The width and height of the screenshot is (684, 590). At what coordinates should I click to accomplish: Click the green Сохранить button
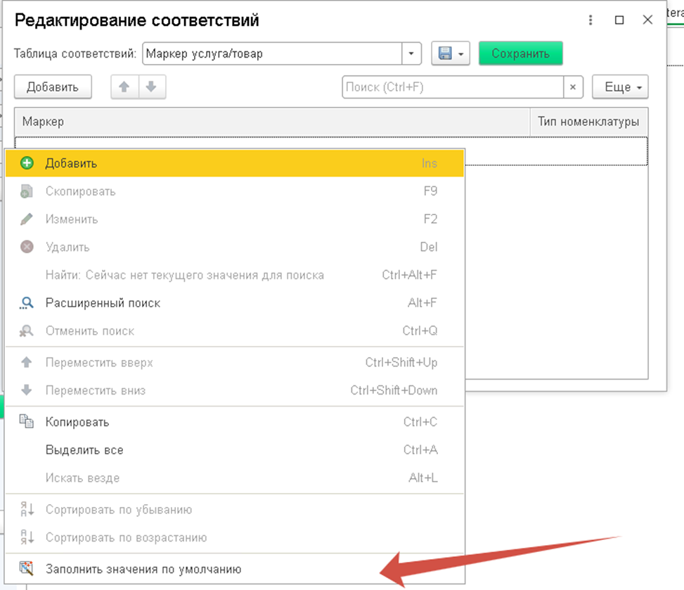tap(520, 53)
